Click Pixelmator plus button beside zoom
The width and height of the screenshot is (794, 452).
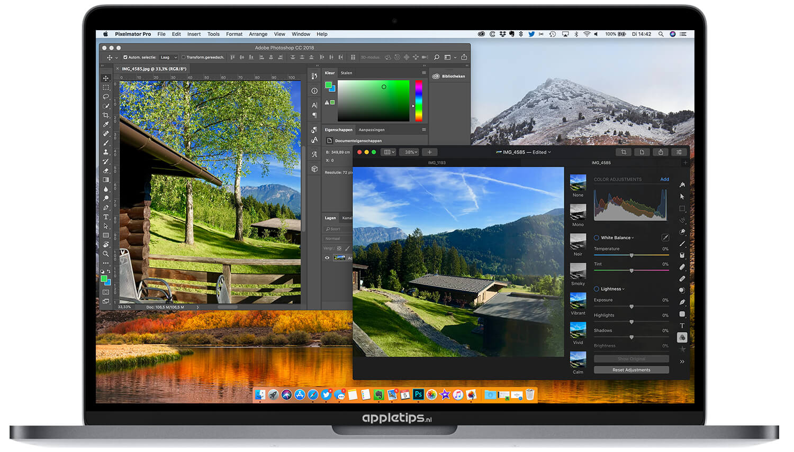[430, 152]
